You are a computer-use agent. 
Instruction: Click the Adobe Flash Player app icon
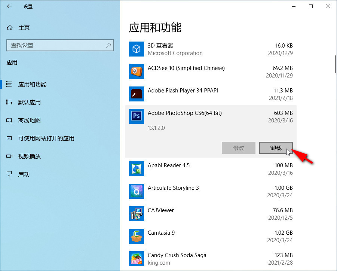(x=137, y=94)
